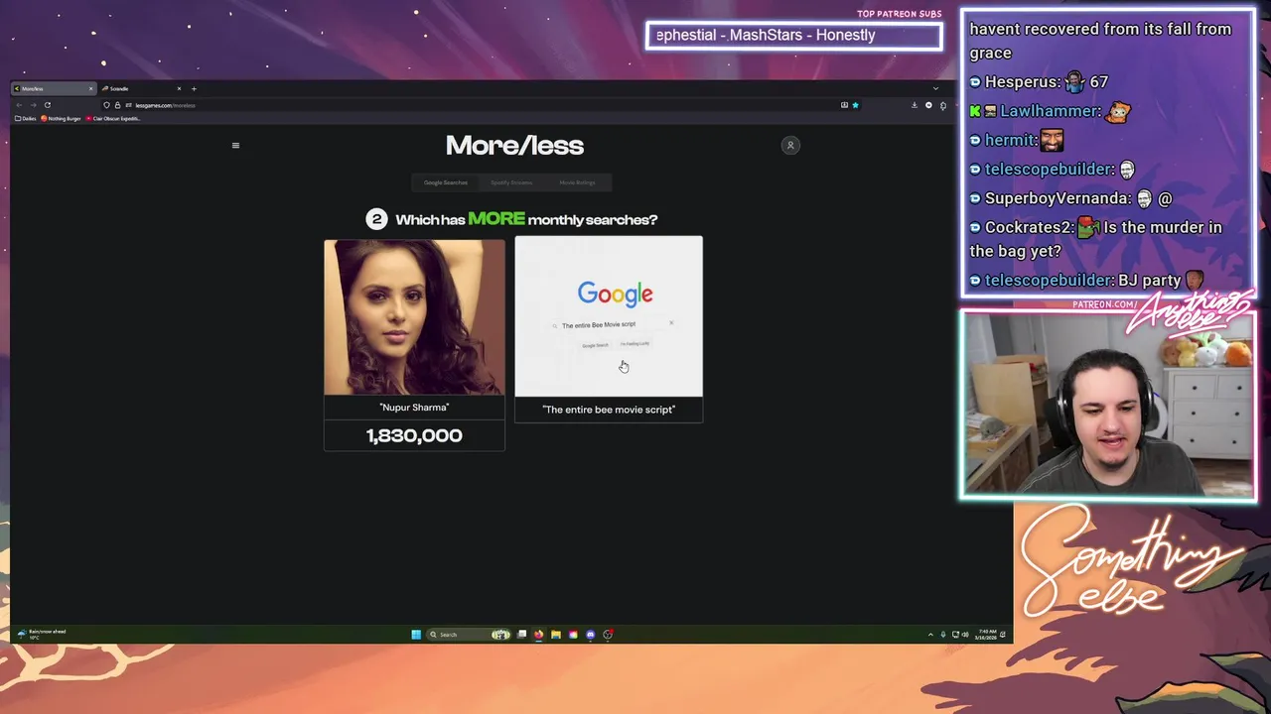
Task: Open Firefox from the taskbar
Action: pos(538,635)
